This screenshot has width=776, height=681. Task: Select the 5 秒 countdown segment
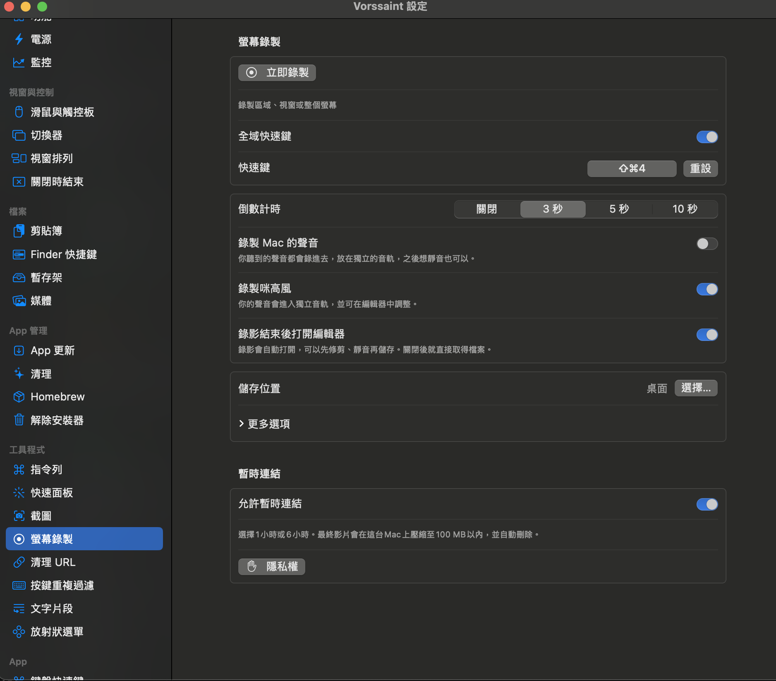tap(619, 209)
